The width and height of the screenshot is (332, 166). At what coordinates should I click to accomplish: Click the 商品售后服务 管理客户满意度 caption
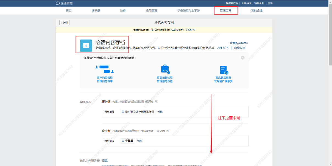click(224, 80)
